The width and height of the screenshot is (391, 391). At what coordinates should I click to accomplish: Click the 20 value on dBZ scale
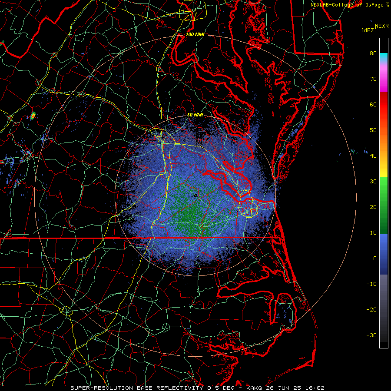[373, 207]
